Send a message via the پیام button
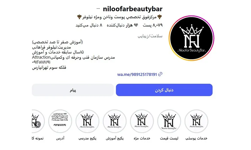 [73, 90]
